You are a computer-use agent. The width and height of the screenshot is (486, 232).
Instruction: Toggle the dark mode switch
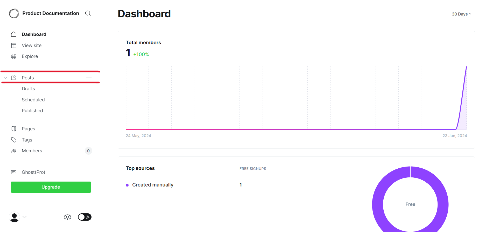click(85, 217)
